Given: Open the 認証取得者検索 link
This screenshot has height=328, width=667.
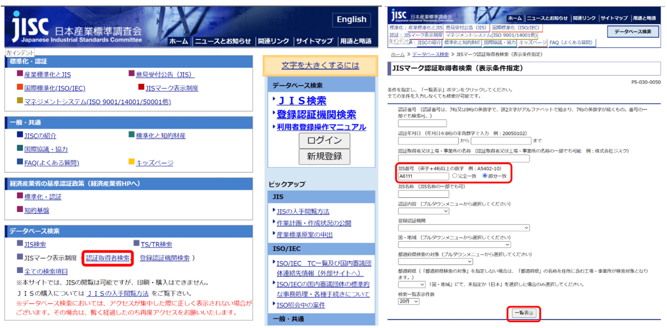Looking at the screenshot, I should pos(108,258).
